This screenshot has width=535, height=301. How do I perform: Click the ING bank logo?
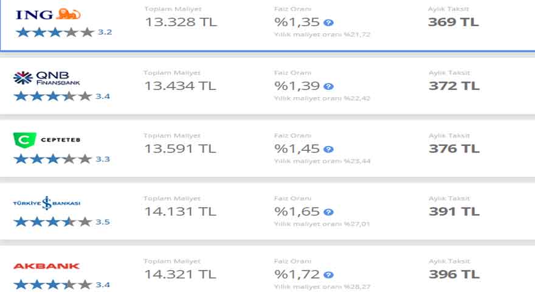tap(48, 14)
